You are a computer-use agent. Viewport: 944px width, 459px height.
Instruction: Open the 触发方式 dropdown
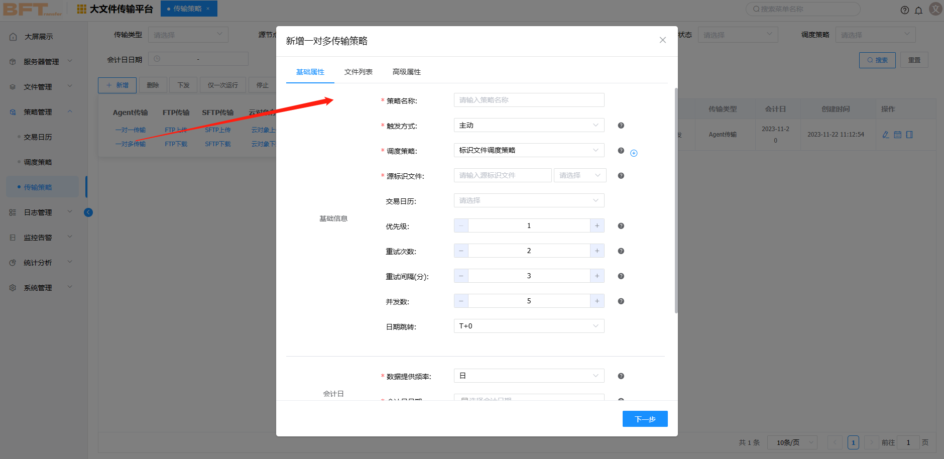528,126
